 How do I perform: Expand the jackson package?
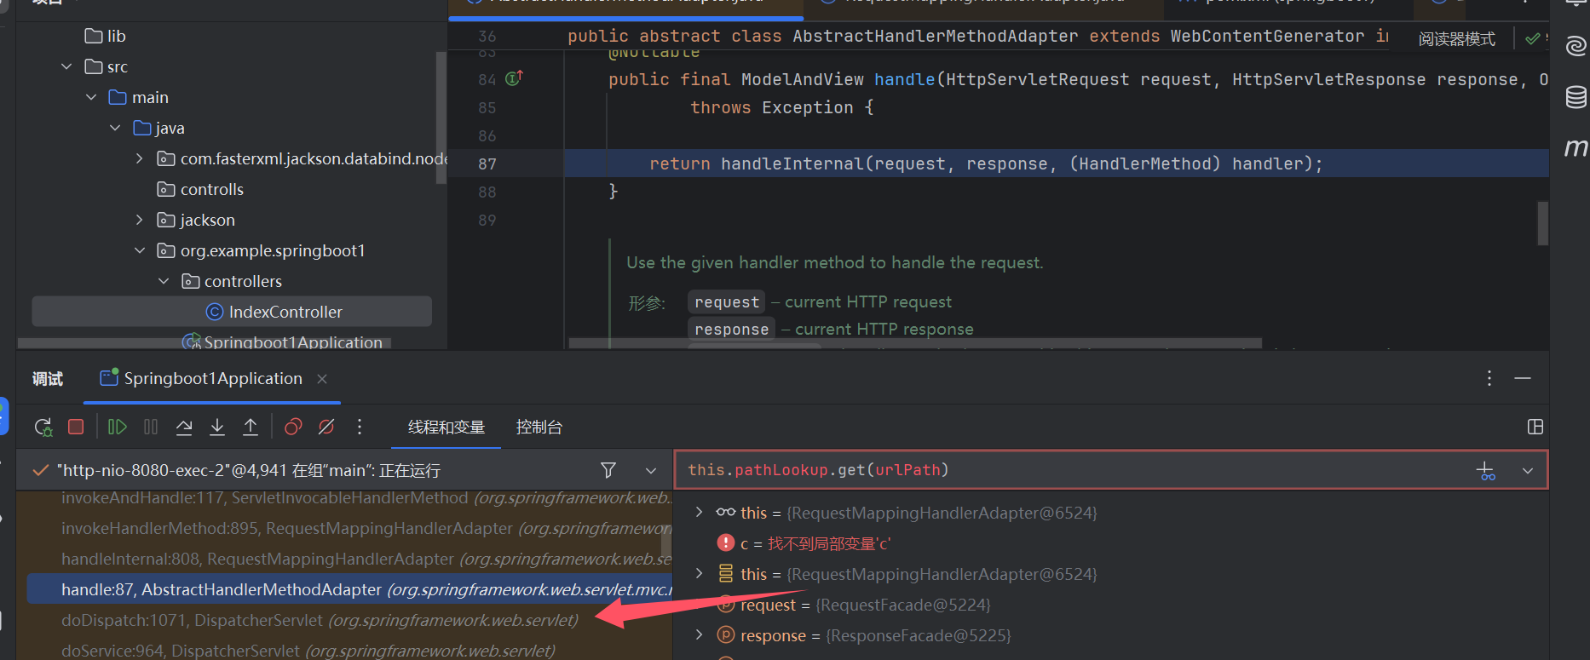point(140,220)
